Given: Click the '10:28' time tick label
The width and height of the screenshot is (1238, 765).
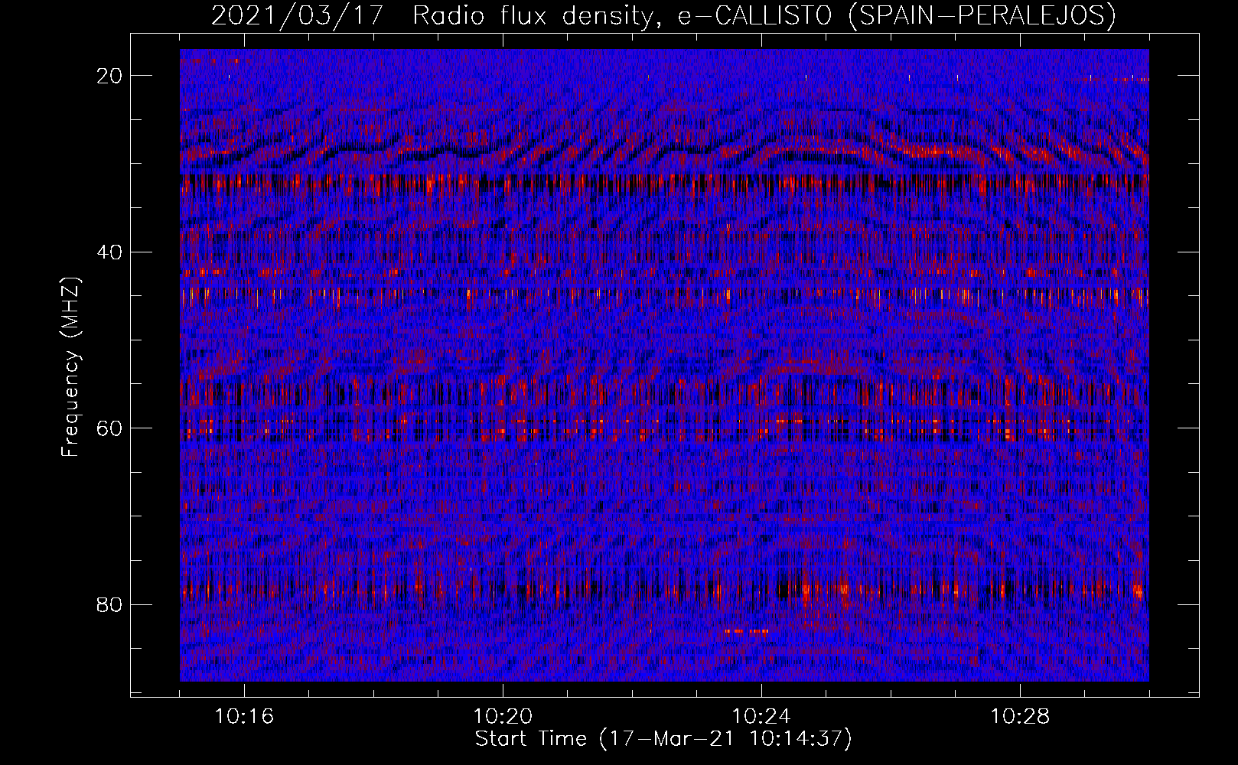Looking at the screenshot, I should [x=1020, y=717].
